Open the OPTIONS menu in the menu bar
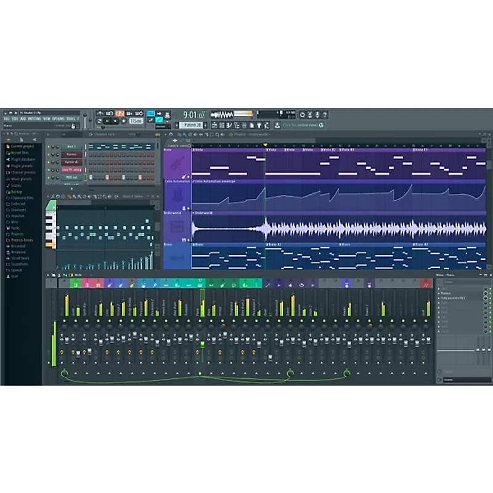Viewport: 493px width, 493px height. click(57, 118)
